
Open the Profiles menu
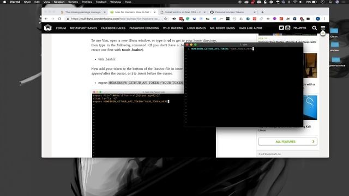(87, 2)
